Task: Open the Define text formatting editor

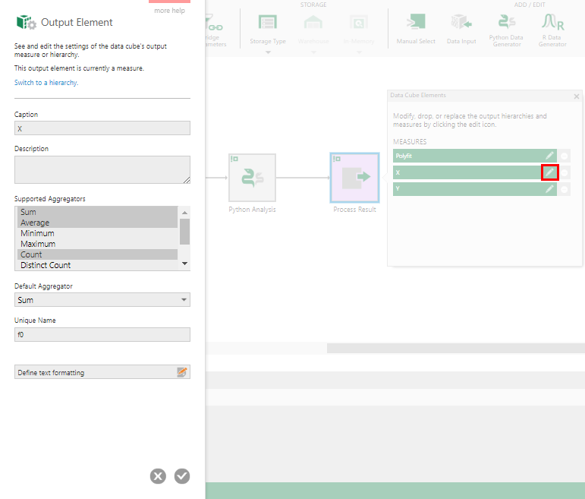Action: pyautogui.click(x=102, y=372)
